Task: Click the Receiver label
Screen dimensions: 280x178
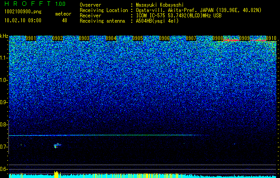Action: (90, 16)
